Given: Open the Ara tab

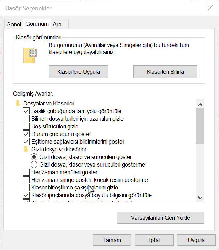Looking at the screenshot, I should click(60, 24).
